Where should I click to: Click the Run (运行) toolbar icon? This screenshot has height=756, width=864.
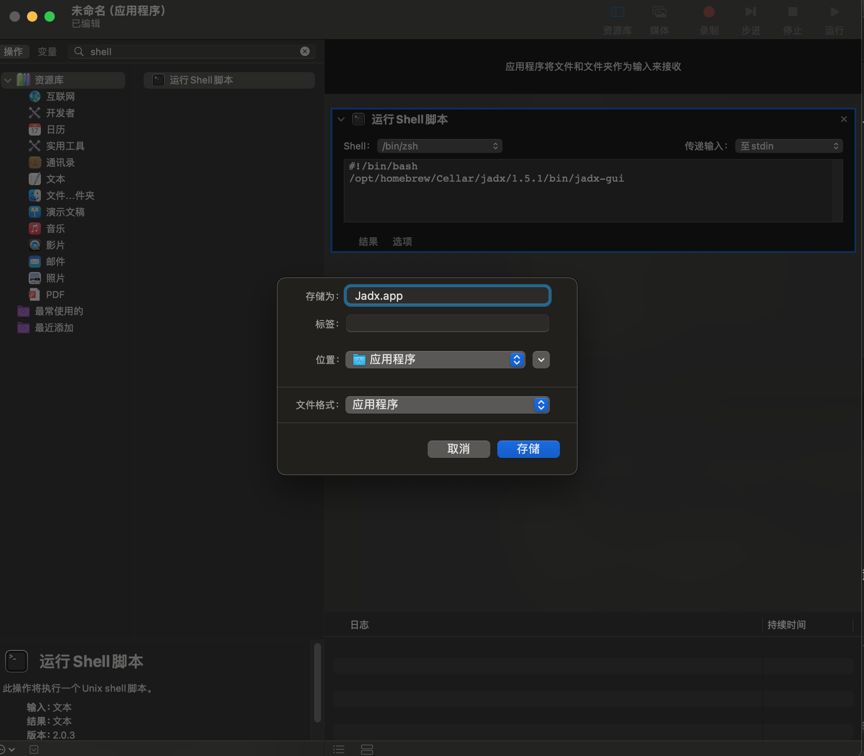[834, 12]
